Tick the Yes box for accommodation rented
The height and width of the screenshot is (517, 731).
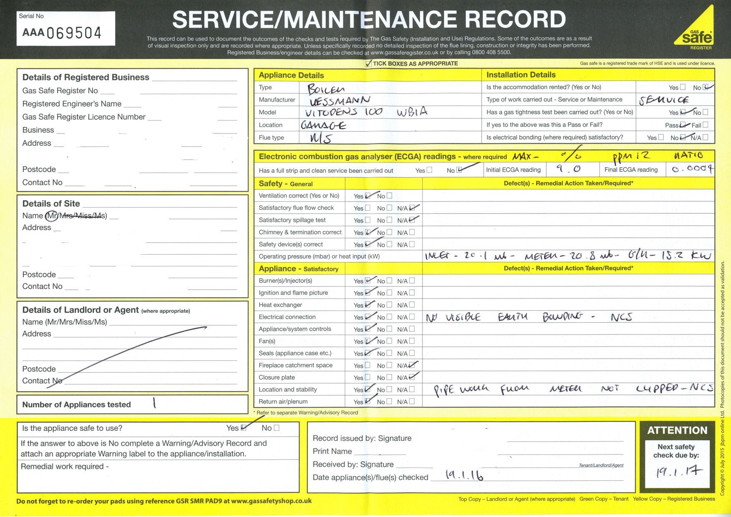tap(683, 87)
